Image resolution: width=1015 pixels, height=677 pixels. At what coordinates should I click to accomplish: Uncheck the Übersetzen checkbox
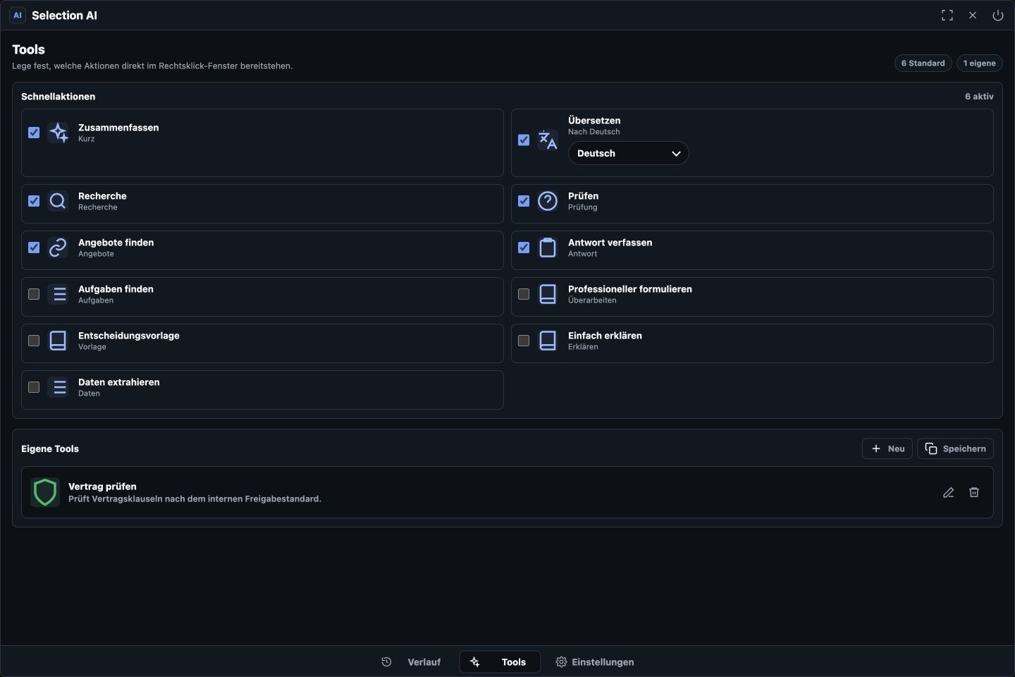point(524,140)
